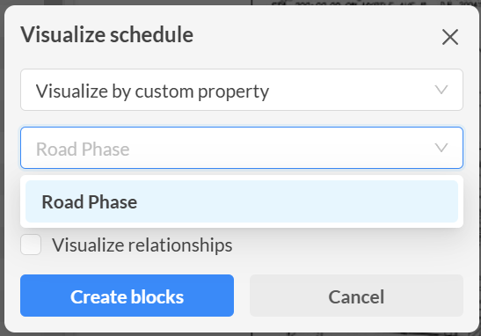
Task: Click the Visualize relationships label text
Action: 142,245
